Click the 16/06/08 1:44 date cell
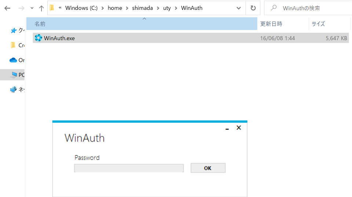This screenshot has width=352, height=197. [278, 38]
